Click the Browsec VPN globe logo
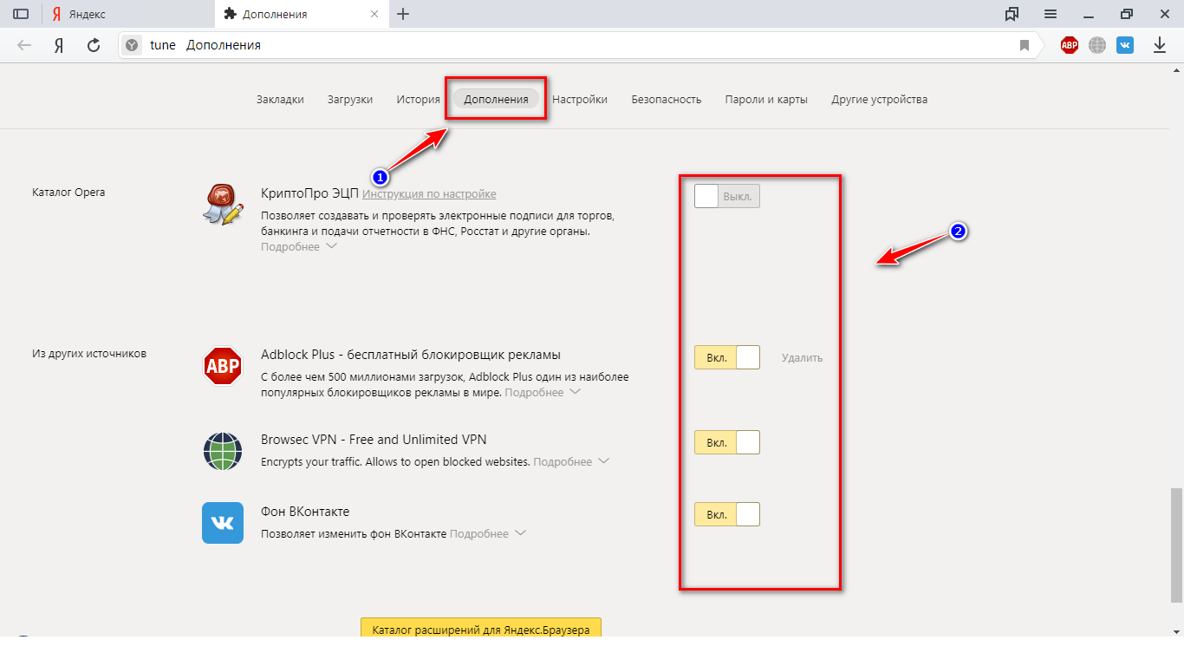The height and width of the screenshot is (666, 1184). point(223,450)
